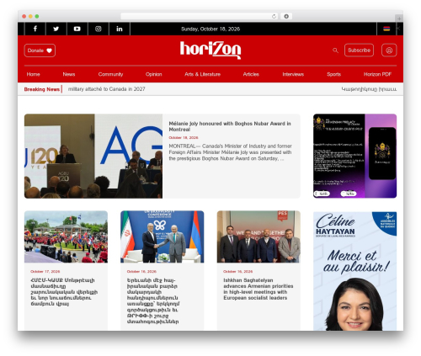The height and width of the screenshot is (356, 421).
Task: Click the October 17, 2026 date label
Action: pos(45,271)
